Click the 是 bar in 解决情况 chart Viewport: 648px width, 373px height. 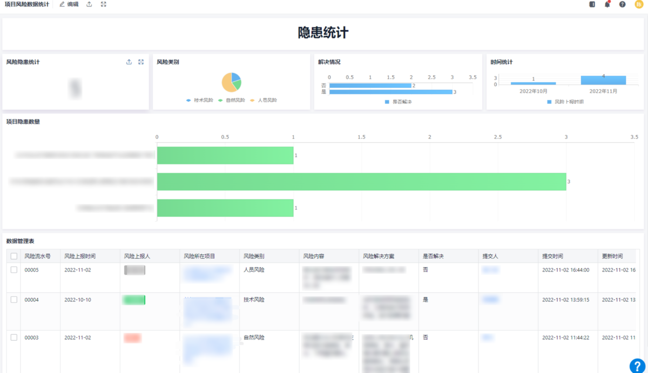coord(390,92)
